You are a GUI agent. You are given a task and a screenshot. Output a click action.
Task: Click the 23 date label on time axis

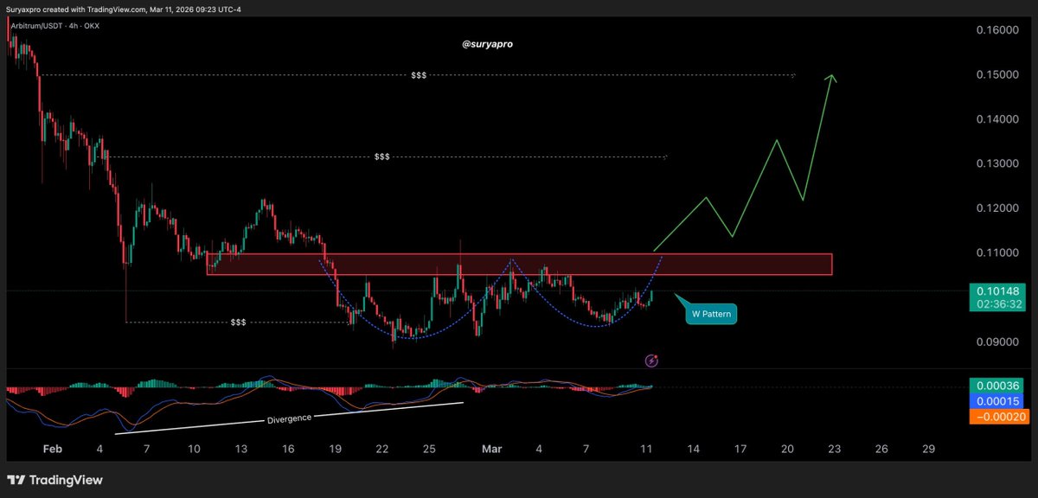coord(834,450)
